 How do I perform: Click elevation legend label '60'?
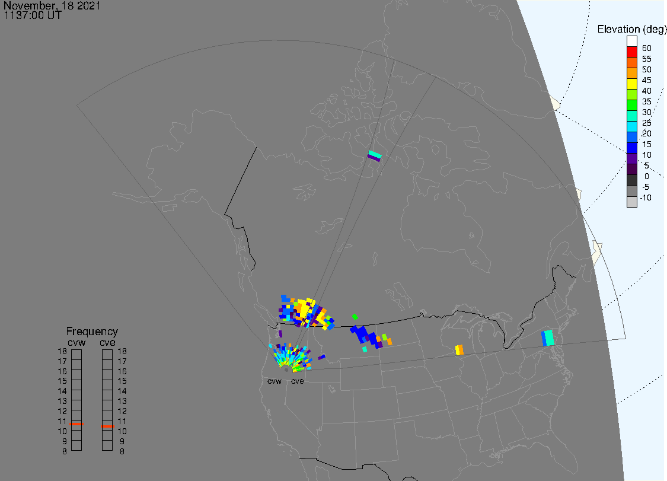click(x=647, y=49)
